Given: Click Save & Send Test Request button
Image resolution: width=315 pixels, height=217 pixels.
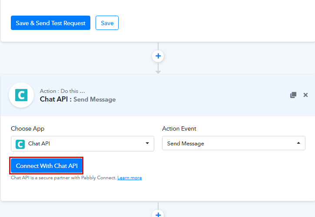Looking at the screenshot, I should (51, 23).
